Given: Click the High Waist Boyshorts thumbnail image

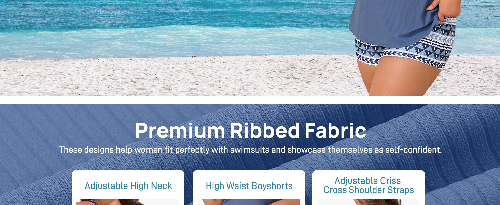Looking at the screenshot, I should click(248, 202).
